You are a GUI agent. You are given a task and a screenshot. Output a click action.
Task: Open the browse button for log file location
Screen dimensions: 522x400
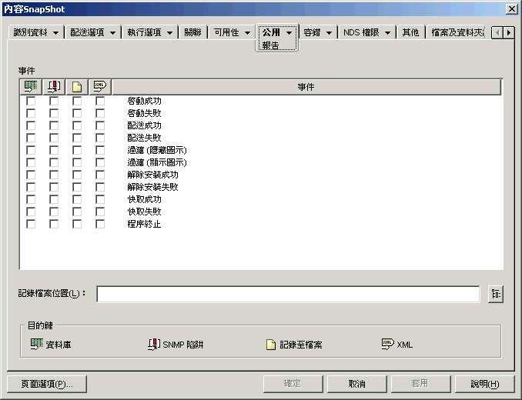click(x=496, y=294)
